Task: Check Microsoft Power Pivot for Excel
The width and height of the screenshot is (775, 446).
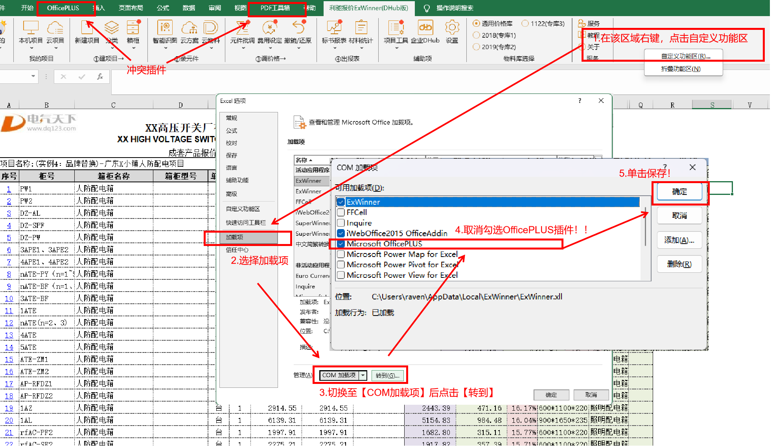Action: 341,264
